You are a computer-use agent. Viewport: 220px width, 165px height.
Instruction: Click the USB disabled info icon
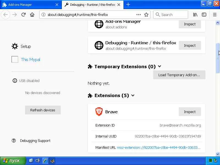click(x=15, y=81)
